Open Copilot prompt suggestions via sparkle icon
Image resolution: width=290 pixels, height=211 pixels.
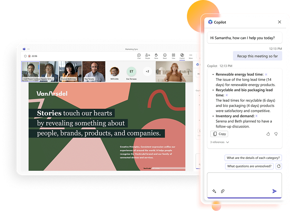pos(214,191)
